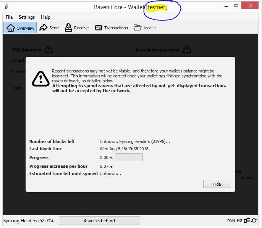
Task: Minimize the Raven Core window
Action: [226, 6]
